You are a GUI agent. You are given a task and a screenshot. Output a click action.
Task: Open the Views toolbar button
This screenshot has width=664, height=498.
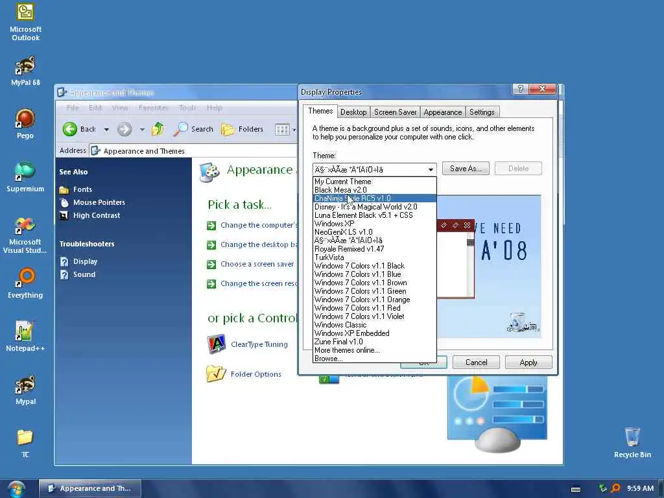click(281, 129)
